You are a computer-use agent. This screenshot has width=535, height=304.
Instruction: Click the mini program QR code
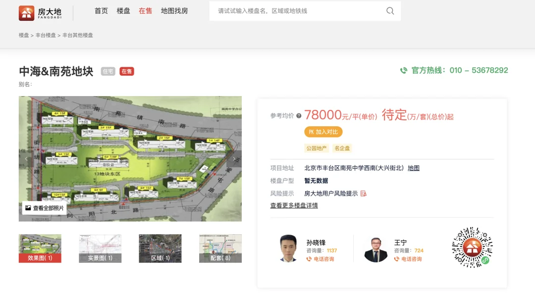(472, 248)
